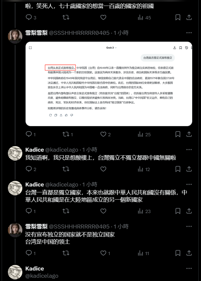The image size is (201, 281).
Task: Share the 台湾是中国的领土 tweet
Action: click(189, 253)
